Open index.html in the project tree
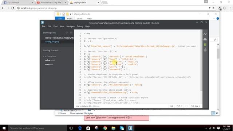233x131 pixels. point(50,60)
